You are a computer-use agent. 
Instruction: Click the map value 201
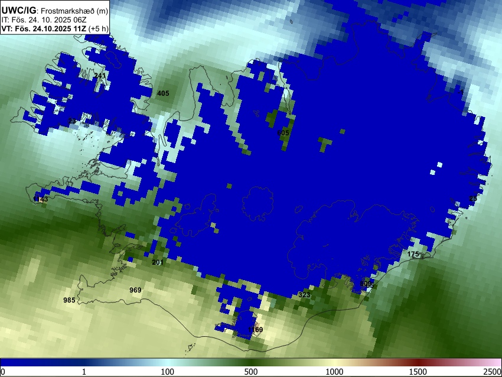coord(158,262)
